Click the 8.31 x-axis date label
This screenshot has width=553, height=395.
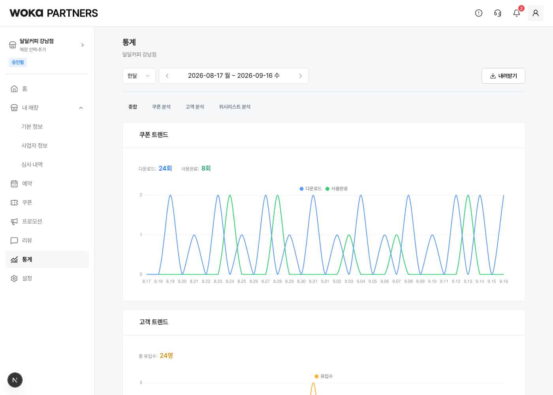[313, 281]
